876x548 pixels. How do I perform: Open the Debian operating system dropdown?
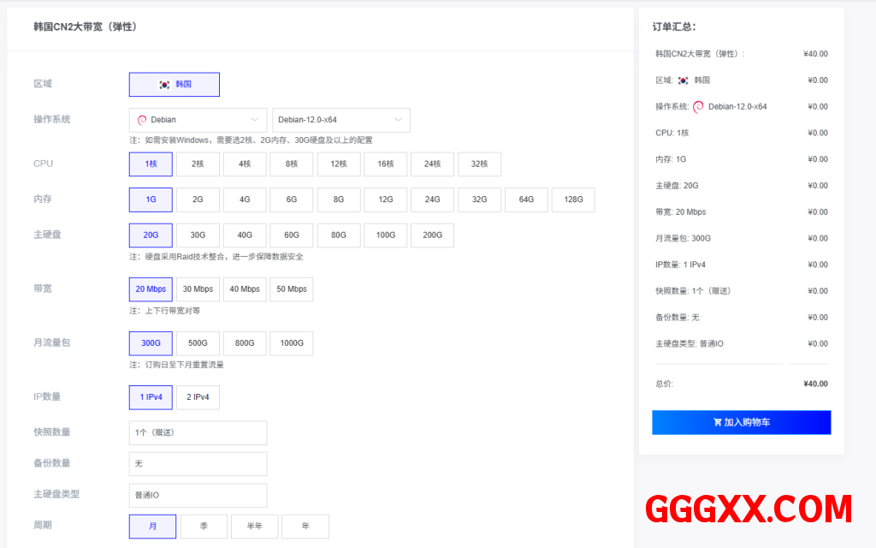198,120
